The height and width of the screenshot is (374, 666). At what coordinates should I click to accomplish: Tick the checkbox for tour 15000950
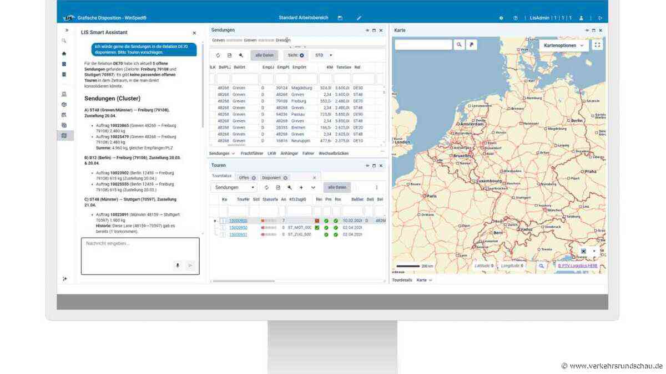tap(223, 227)
